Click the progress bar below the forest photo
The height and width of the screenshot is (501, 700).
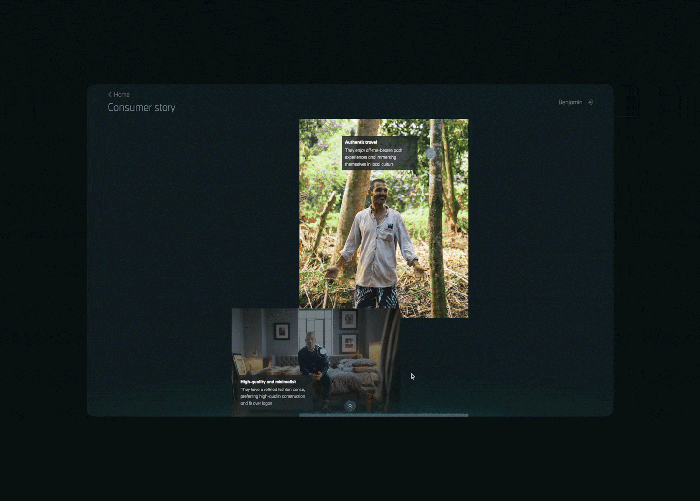pos(384,415)
